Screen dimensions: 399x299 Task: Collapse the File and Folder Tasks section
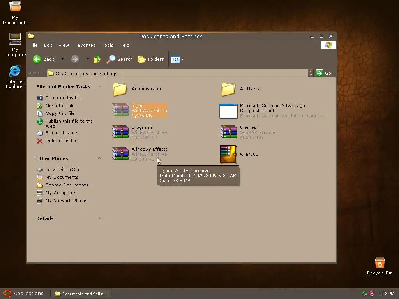99,87
